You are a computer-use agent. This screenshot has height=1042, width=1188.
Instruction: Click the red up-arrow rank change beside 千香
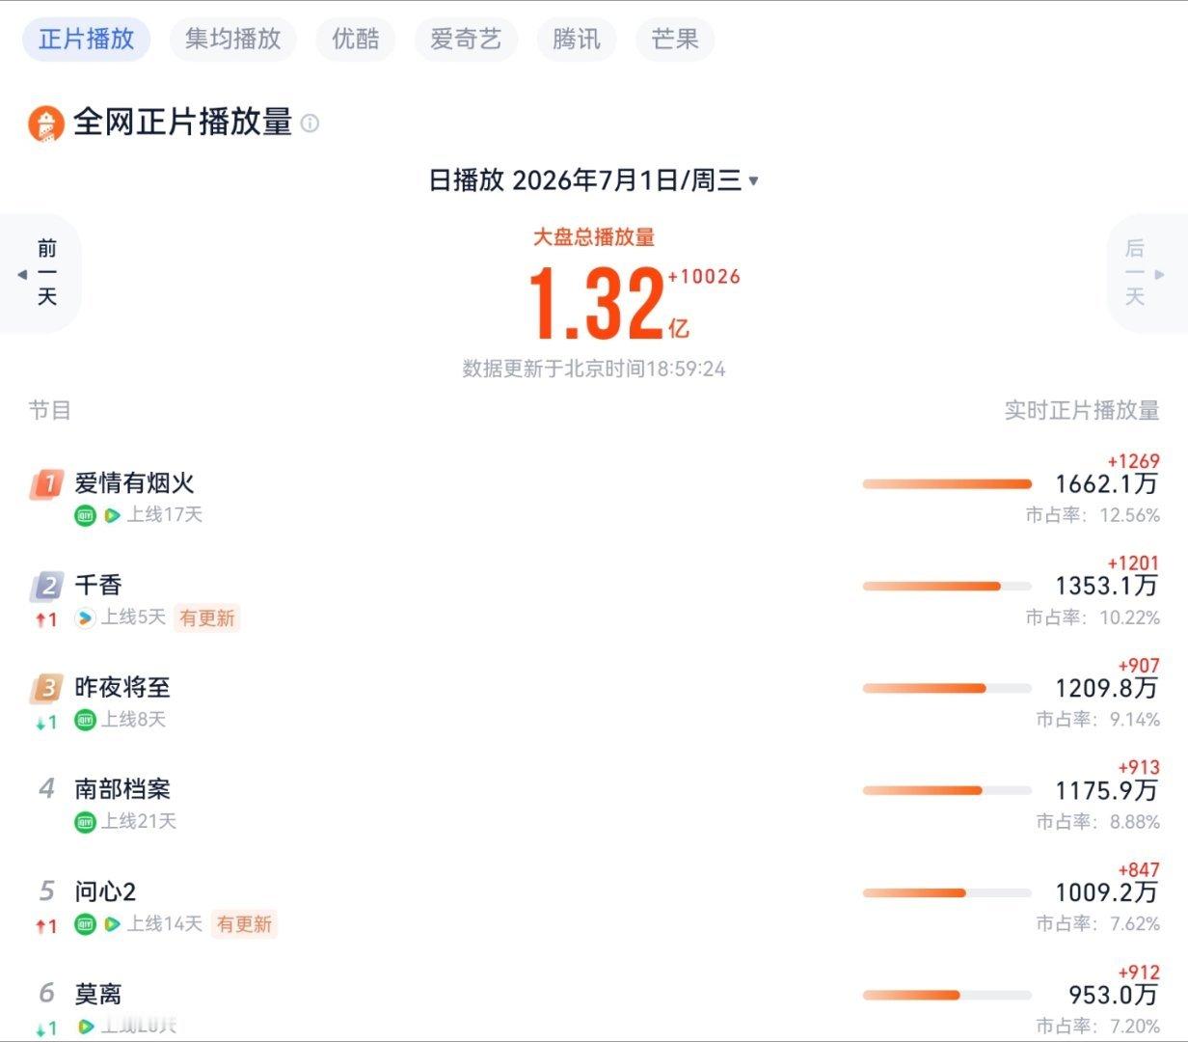46,619
